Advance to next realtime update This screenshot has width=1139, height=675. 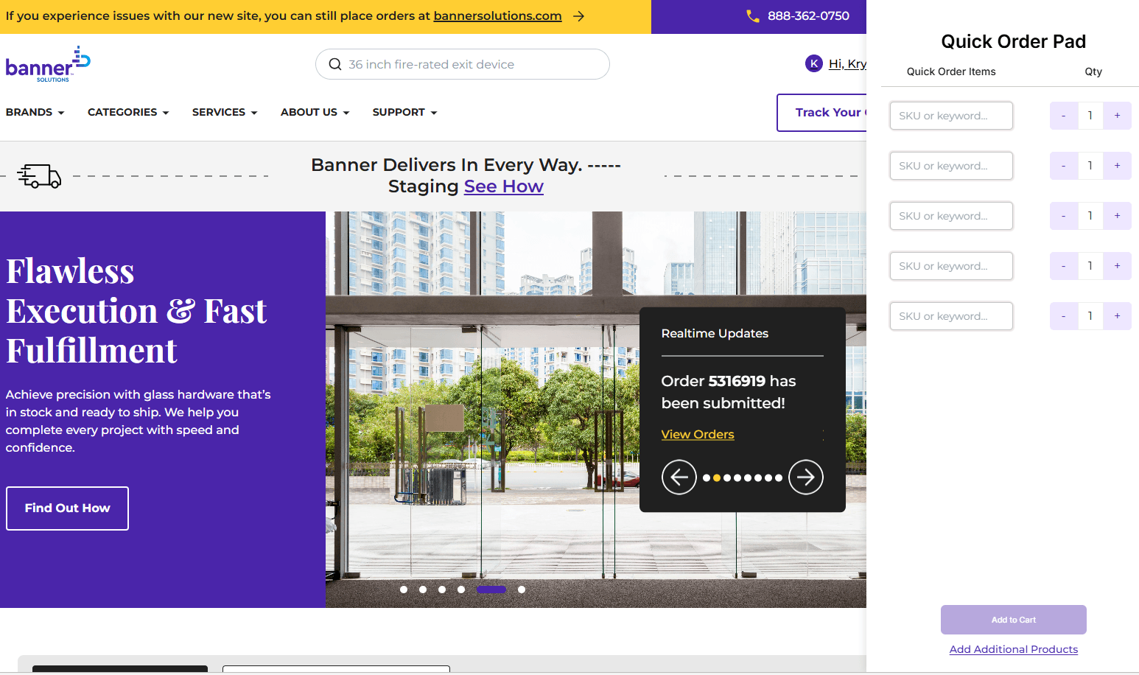point(805,478)
